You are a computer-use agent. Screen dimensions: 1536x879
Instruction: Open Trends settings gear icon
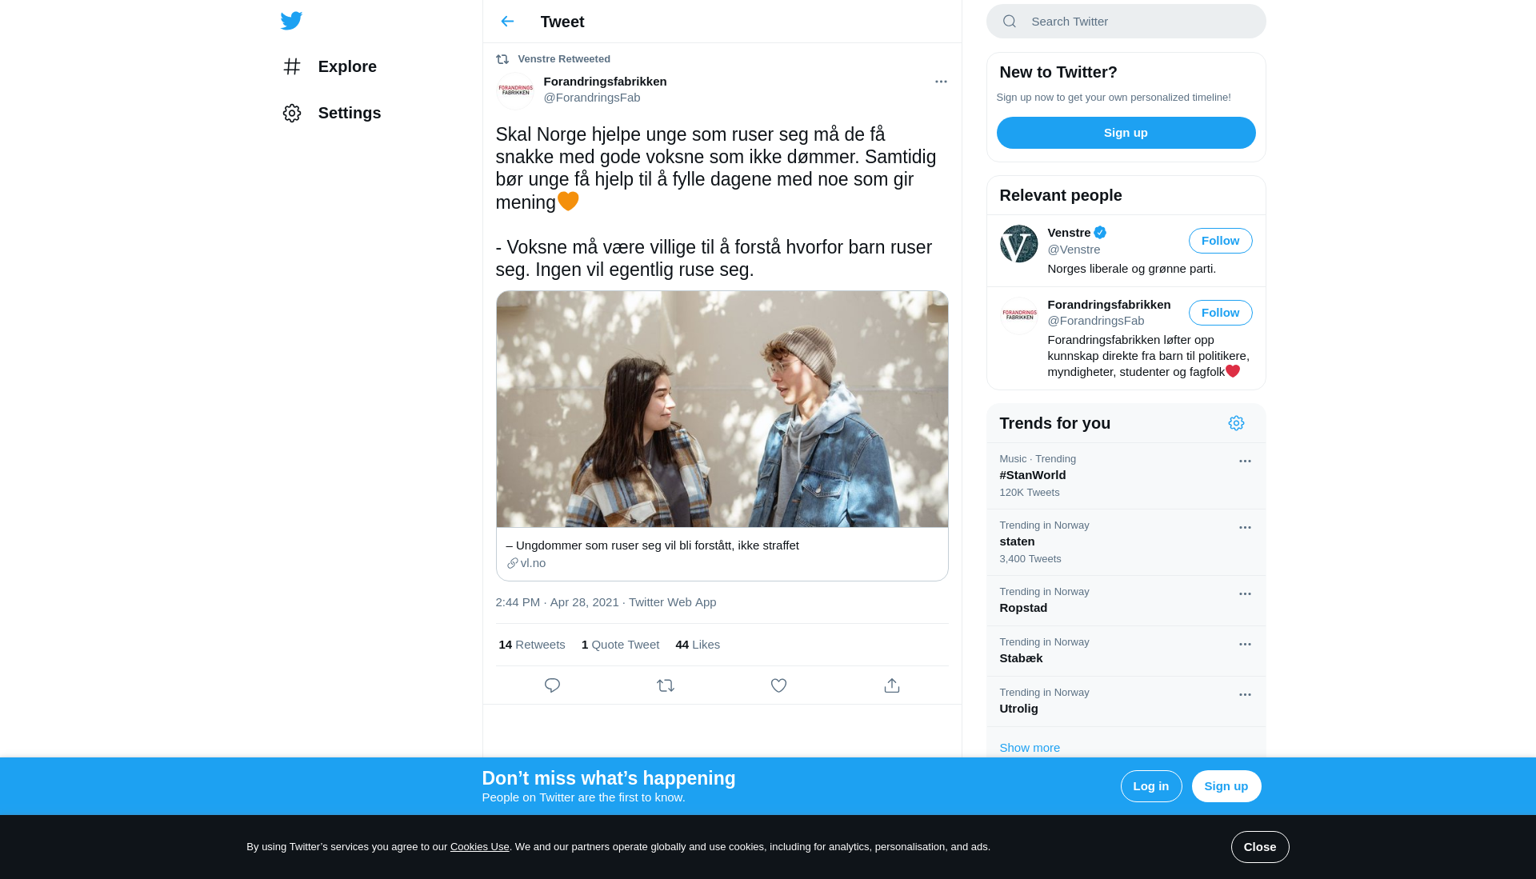1236,423
